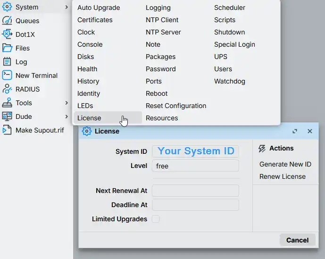325x259 pixels.
Task: Click the Files folder icon
Action: click(x=7, y=48)
